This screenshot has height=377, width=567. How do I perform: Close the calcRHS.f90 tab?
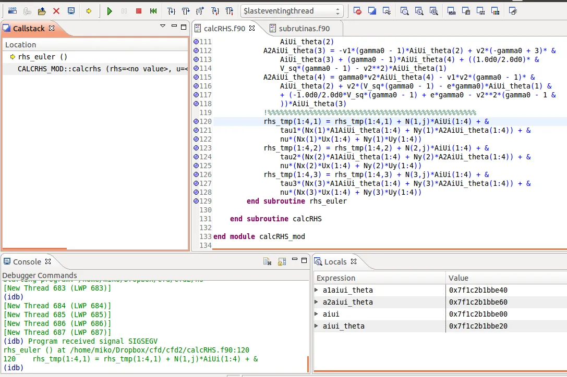[252, 28]
